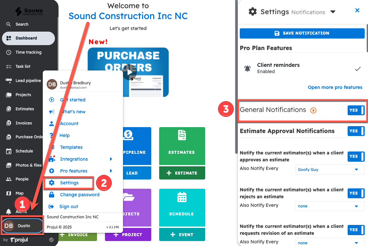Viewport: 368px width, 246px height.
Task: Open the Task list from the sidebar
Action: (x=8, y=66)
